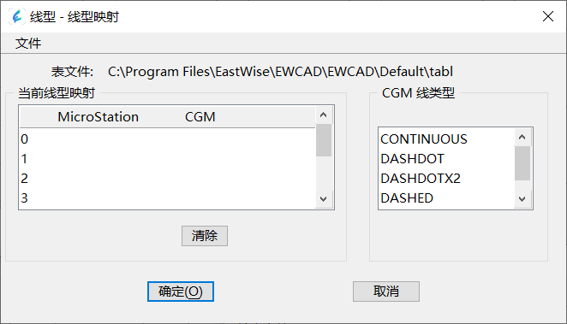Cancel the dialog with 取消

tap(386, 292)
